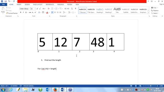Viewport: 164px width, 92px height.
Task: Switch to the INSERT tab
Action: pyautogui.click(x=19, y=5)
